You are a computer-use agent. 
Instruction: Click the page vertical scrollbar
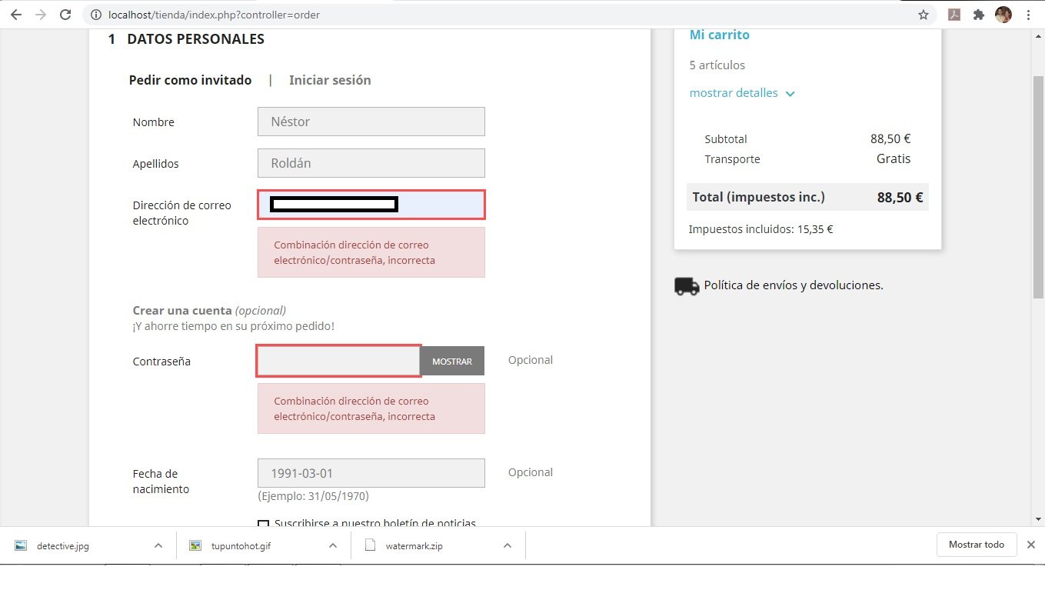(x=1038, y=187)
